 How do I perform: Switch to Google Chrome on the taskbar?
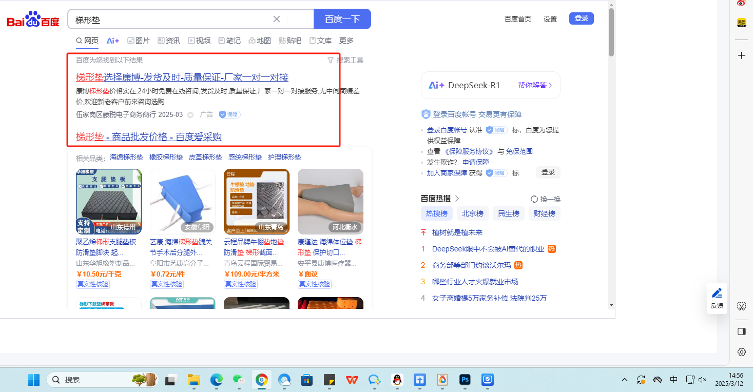262,380
